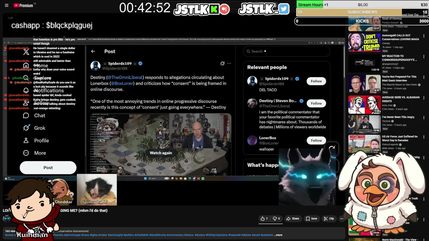Go to YouTube Premium home logo
This screenshot has height=241, width=429.
point(23,5)
